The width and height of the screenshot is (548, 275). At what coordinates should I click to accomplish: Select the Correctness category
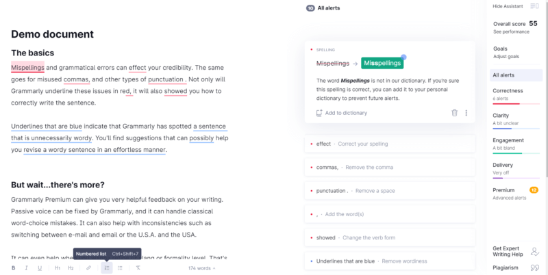(516, 95)
